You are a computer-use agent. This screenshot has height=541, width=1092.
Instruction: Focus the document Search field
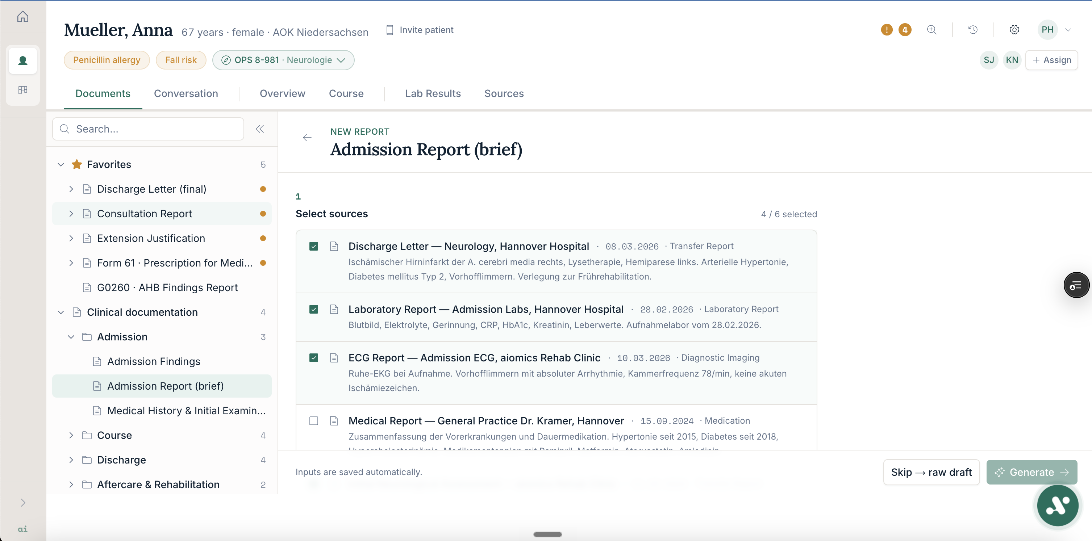[x=148, y=129]
